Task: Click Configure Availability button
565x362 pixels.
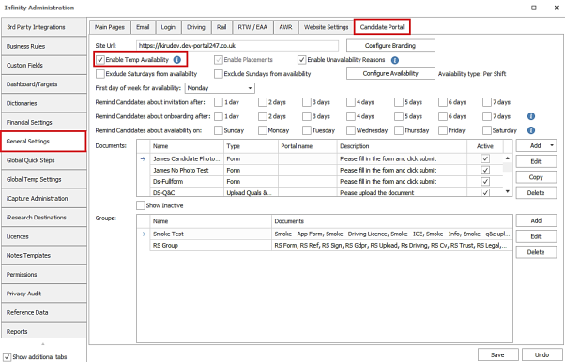Action: point(390,73)
